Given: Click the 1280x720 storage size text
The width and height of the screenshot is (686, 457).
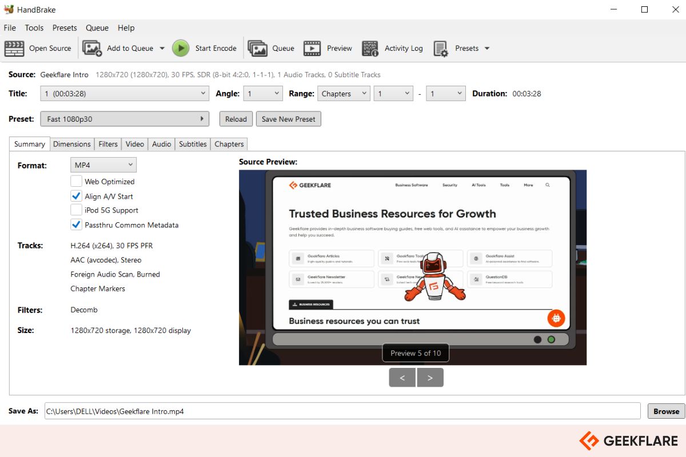Looking at the screenshot, I should 131,330.
